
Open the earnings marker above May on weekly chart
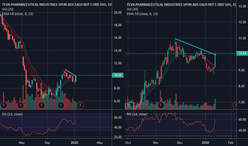point(20,105)
